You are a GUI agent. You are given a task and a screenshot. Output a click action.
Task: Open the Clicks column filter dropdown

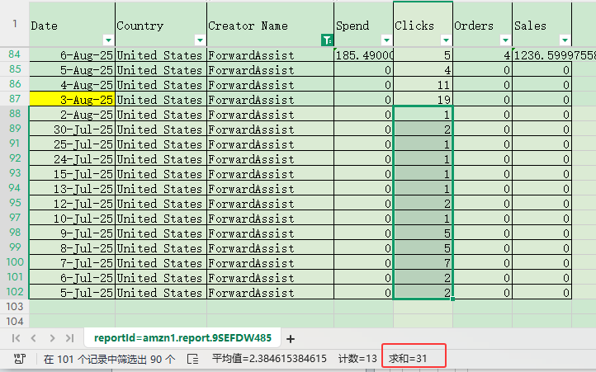pos(446,40)
